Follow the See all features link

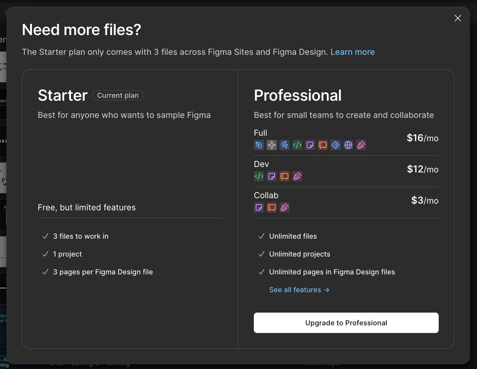coord(299,290)
